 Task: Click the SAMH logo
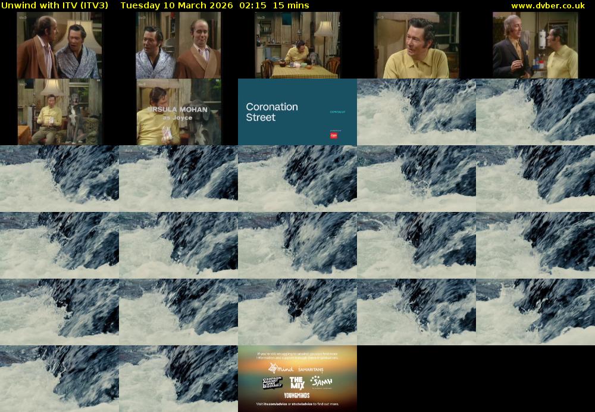(x=321, y=381)
